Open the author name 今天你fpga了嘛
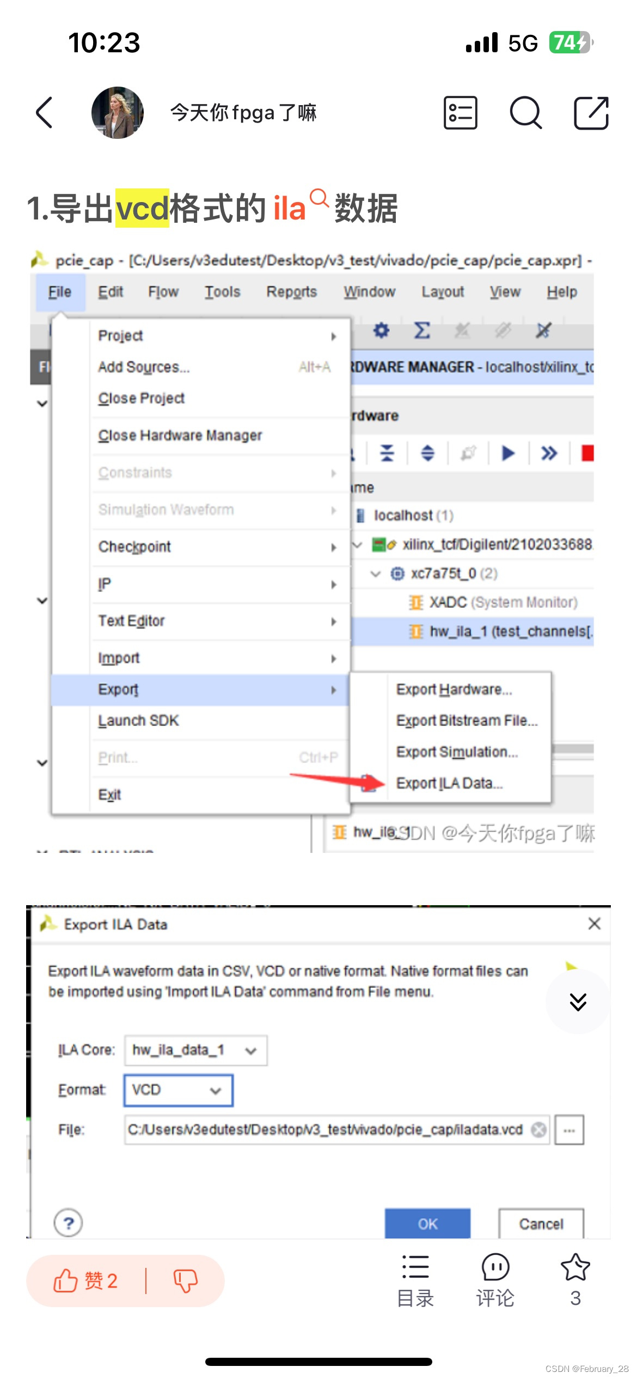 coord(243,113)
